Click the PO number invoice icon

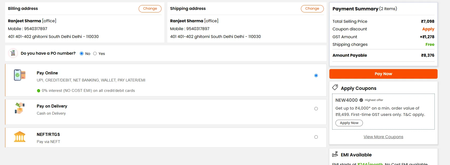coord(13,53)
